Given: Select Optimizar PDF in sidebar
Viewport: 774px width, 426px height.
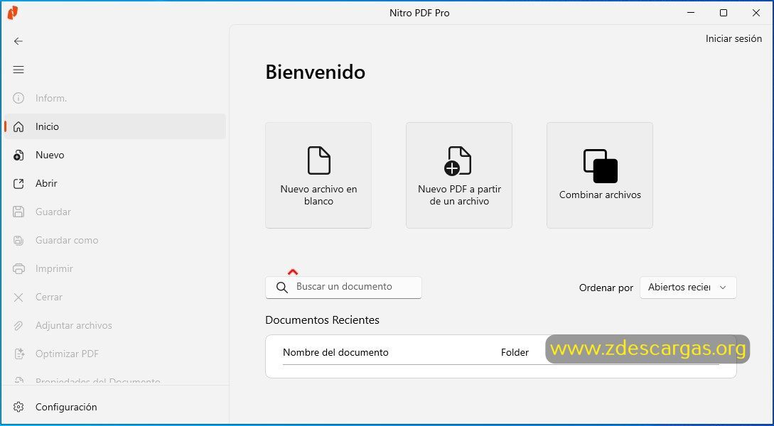Looking at the screenshot, I should point(115,354).
